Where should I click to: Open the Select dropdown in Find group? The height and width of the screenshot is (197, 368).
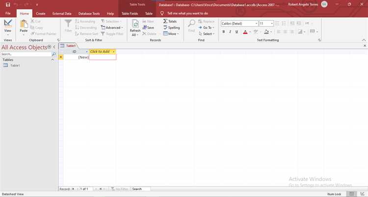tap(207, 34)
